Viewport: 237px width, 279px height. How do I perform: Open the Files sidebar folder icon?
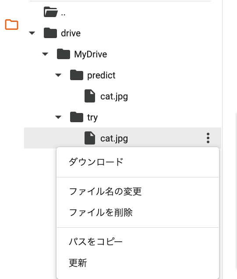pos(11,25)
